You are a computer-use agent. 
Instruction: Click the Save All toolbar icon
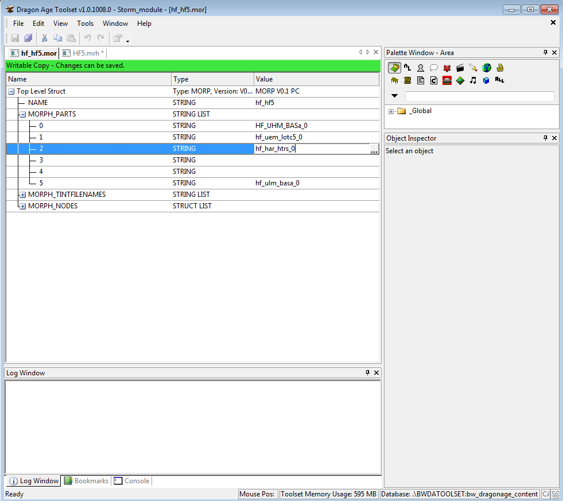[x=28, y=38]
